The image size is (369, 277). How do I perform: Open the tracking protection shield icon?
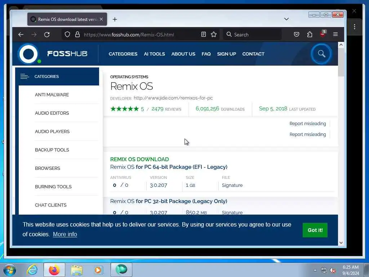pyautogui.click(x=67, y=35)
